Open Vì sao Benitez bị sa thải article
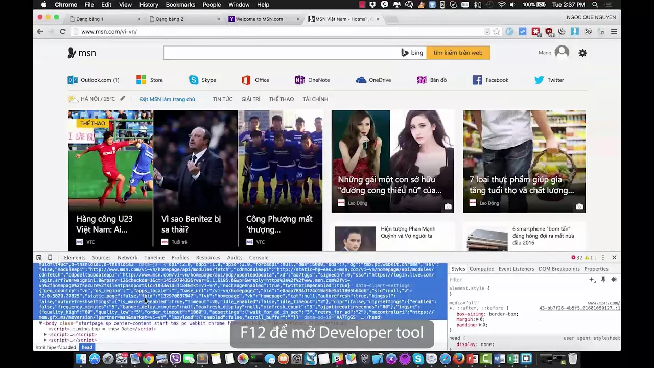654x368 pixels. (x=195, y=224)
